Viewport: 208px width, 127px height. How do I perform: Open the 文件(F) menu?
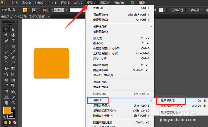(x=14, y=3)
